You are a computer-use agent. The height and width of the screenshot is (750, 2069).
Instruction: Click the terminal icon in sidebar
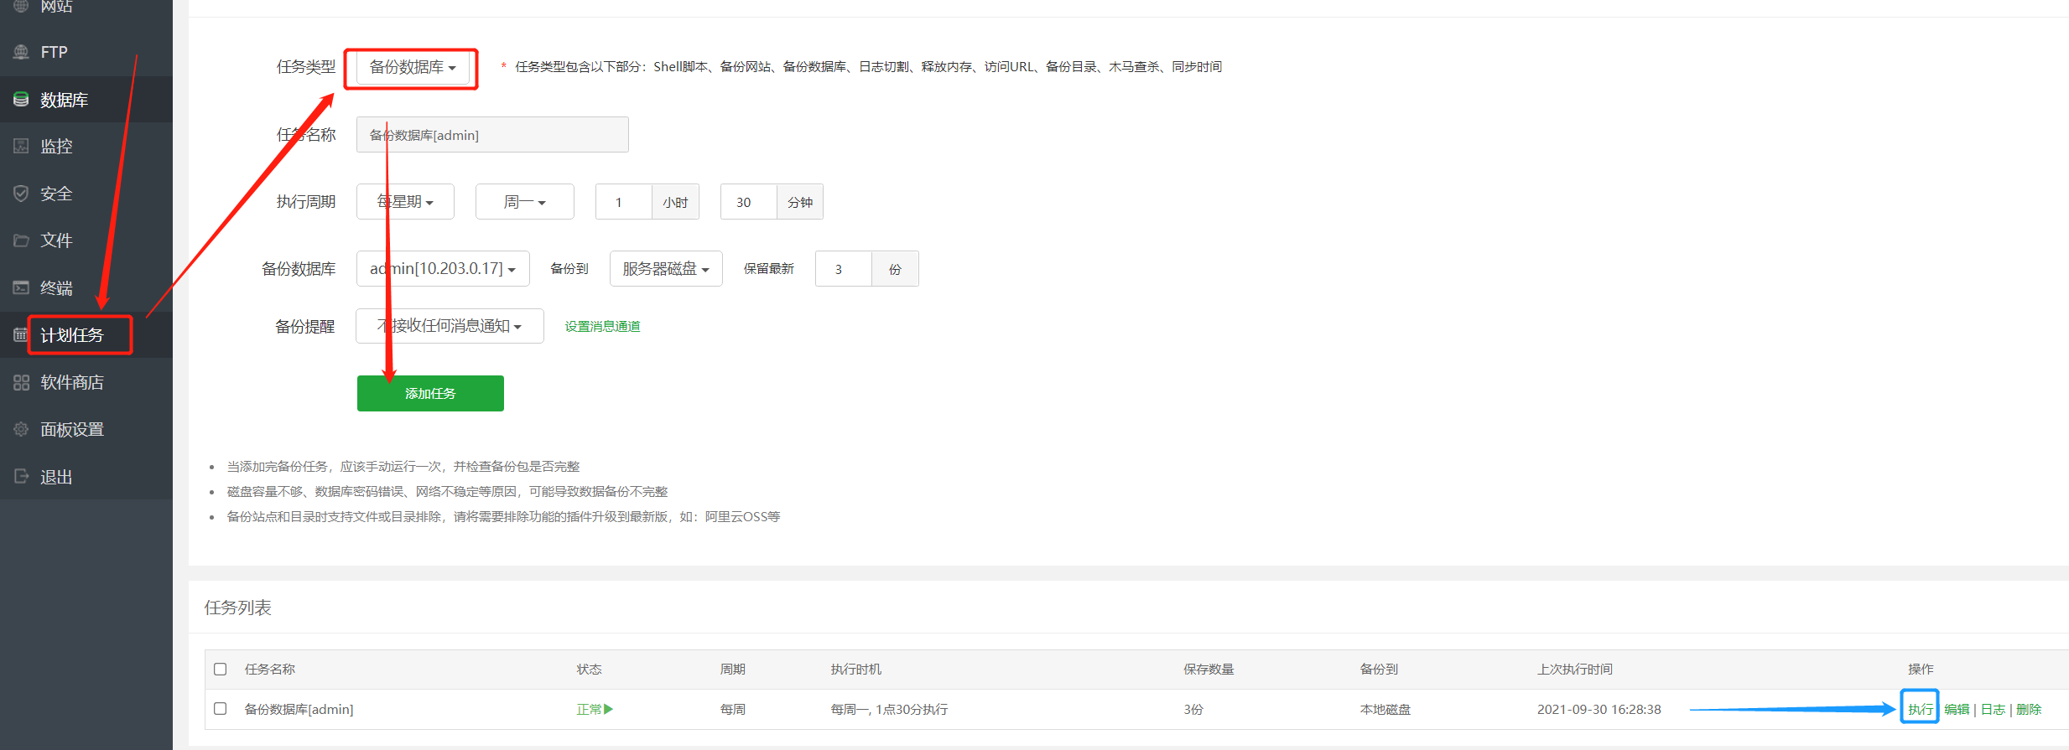click(x=21, y=287)
